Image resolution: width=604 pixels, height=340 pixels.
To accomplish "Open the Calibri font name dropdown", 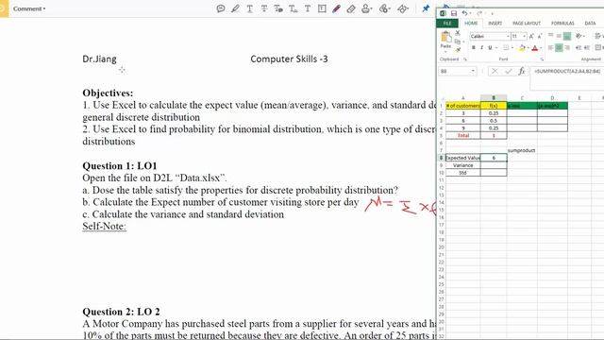I will tap(509, 36).
